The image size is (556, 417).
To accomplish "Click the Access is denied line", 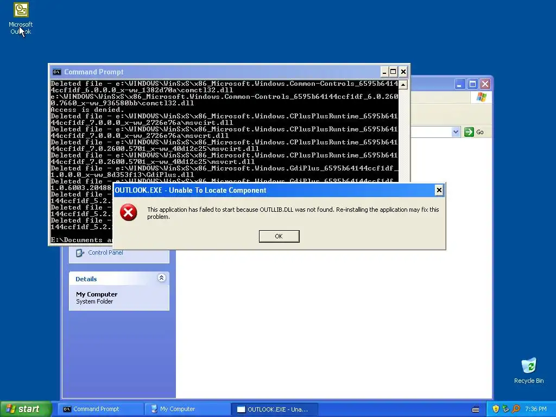I will click(87, 110).
